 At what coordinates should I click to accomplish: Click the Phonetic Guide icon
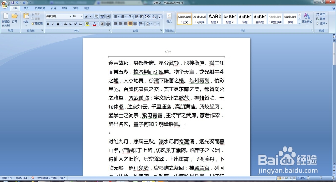click(x=102, y=17)
